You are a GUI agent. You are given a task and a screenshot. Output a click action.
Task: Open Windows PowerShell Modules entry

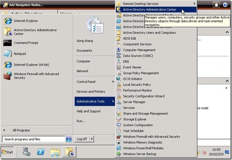pos(156,148)
